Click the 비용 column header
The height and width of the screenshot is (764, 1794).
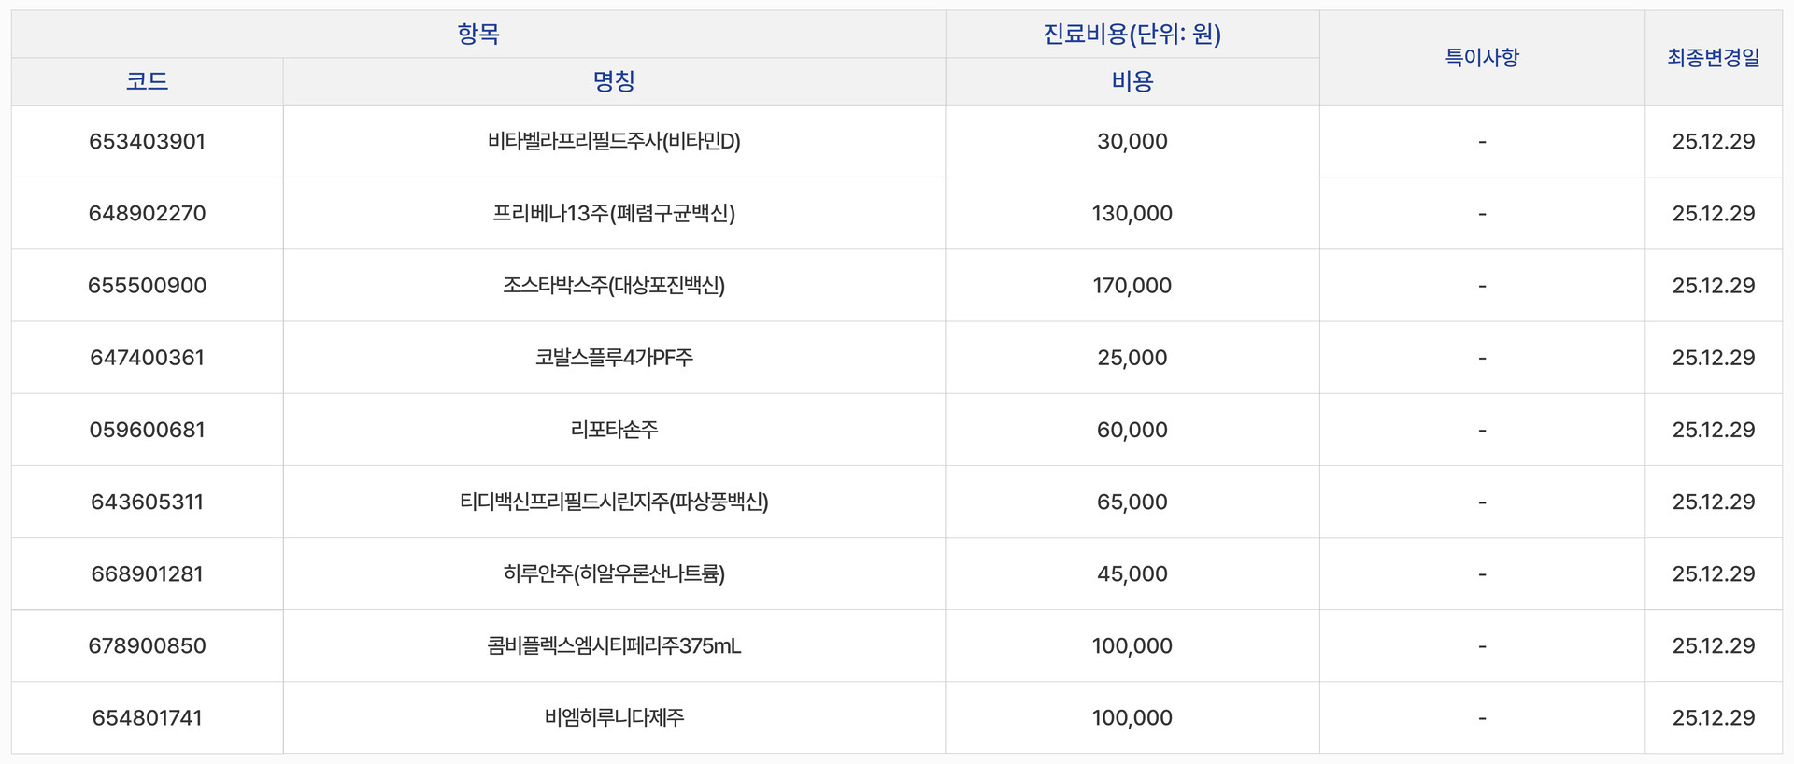(x=1132, y=81)
